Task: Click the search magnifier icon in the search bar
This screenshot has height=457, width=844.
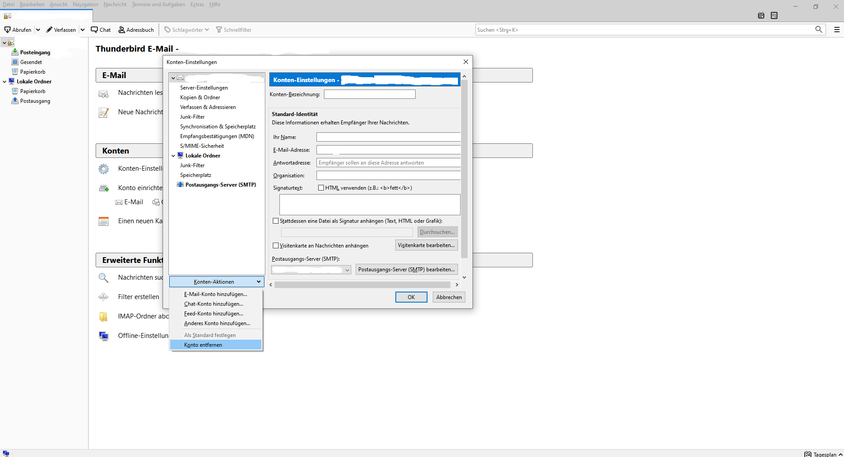Action: (x=819, y=30)
